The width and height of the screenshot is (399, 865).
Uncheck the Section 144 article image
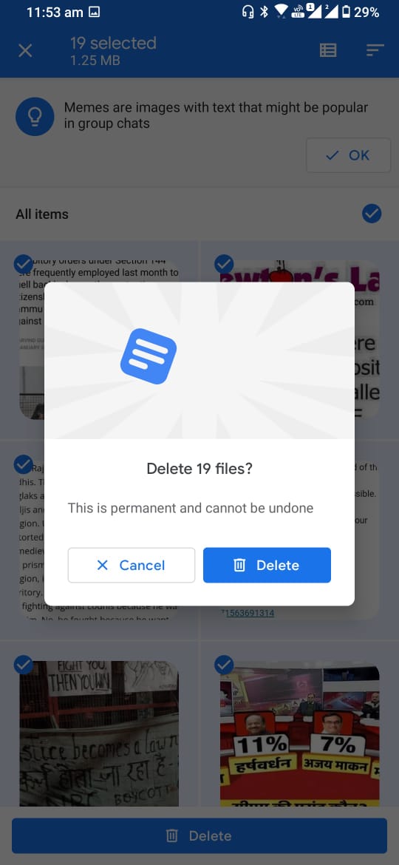pos(23,264)
